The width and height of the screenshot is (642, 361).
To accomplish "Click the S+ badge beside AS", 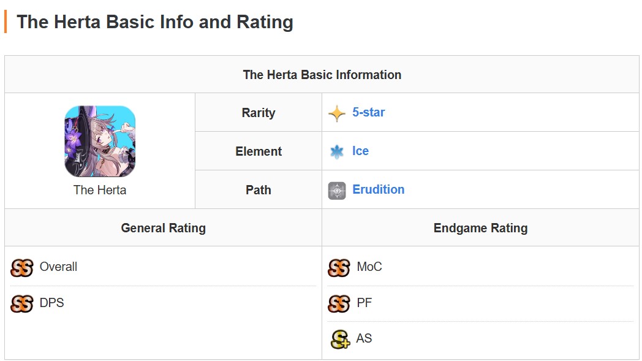I will [340, 340].
